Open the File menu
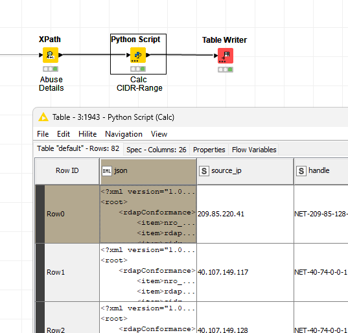The image size is (348, 333). 43,134
